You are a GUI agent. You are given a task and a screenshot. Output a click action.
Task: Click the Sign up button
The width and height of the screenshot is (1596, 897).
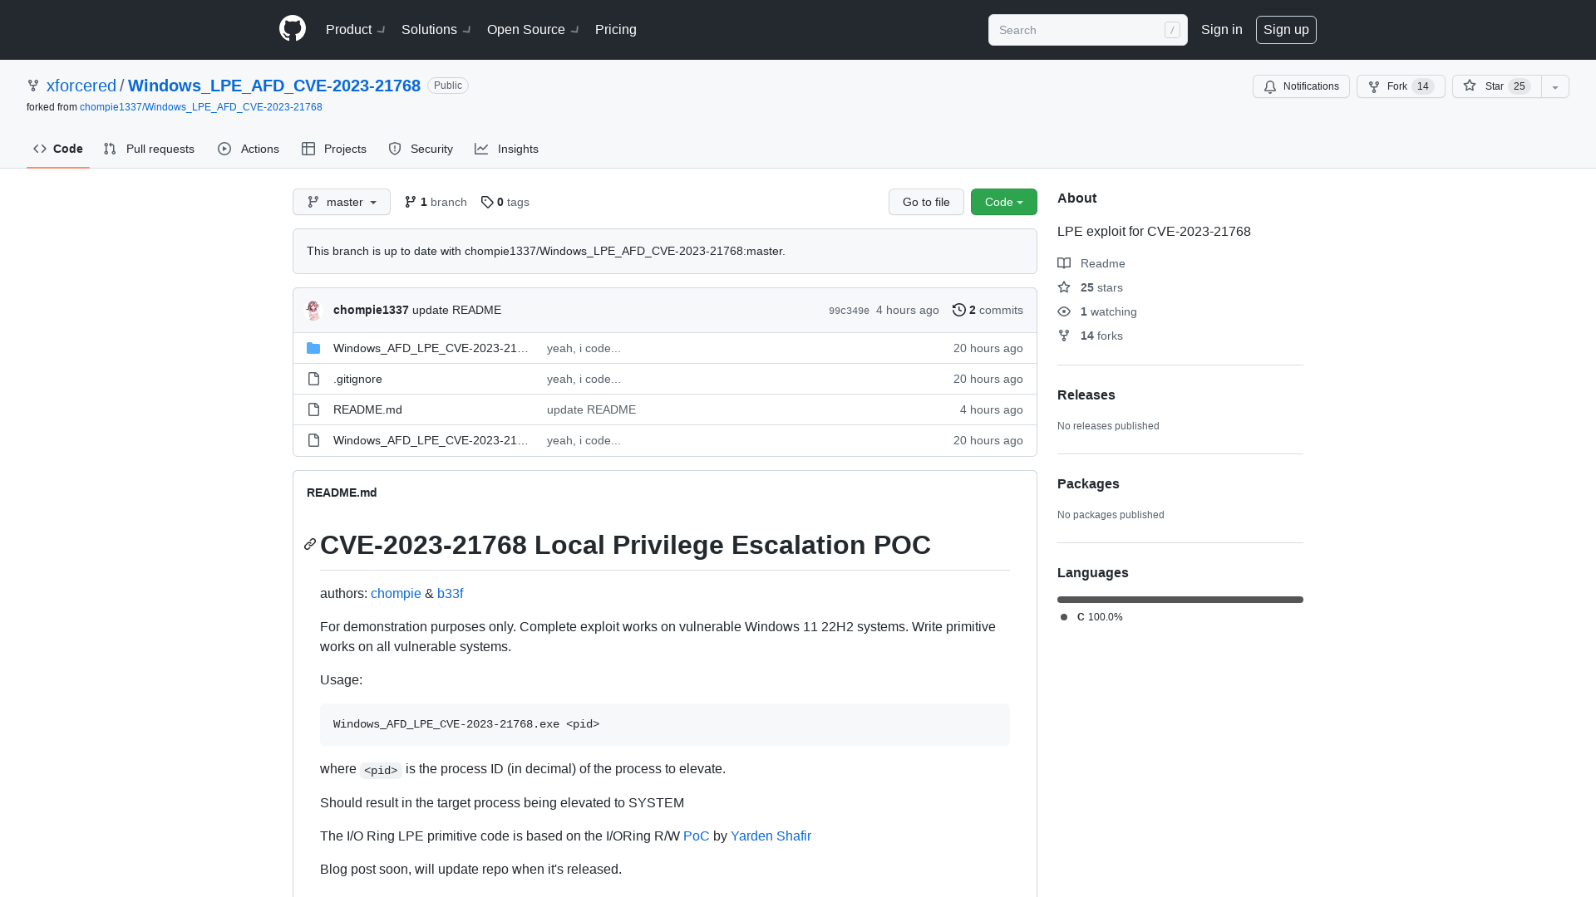[1286, 29]
